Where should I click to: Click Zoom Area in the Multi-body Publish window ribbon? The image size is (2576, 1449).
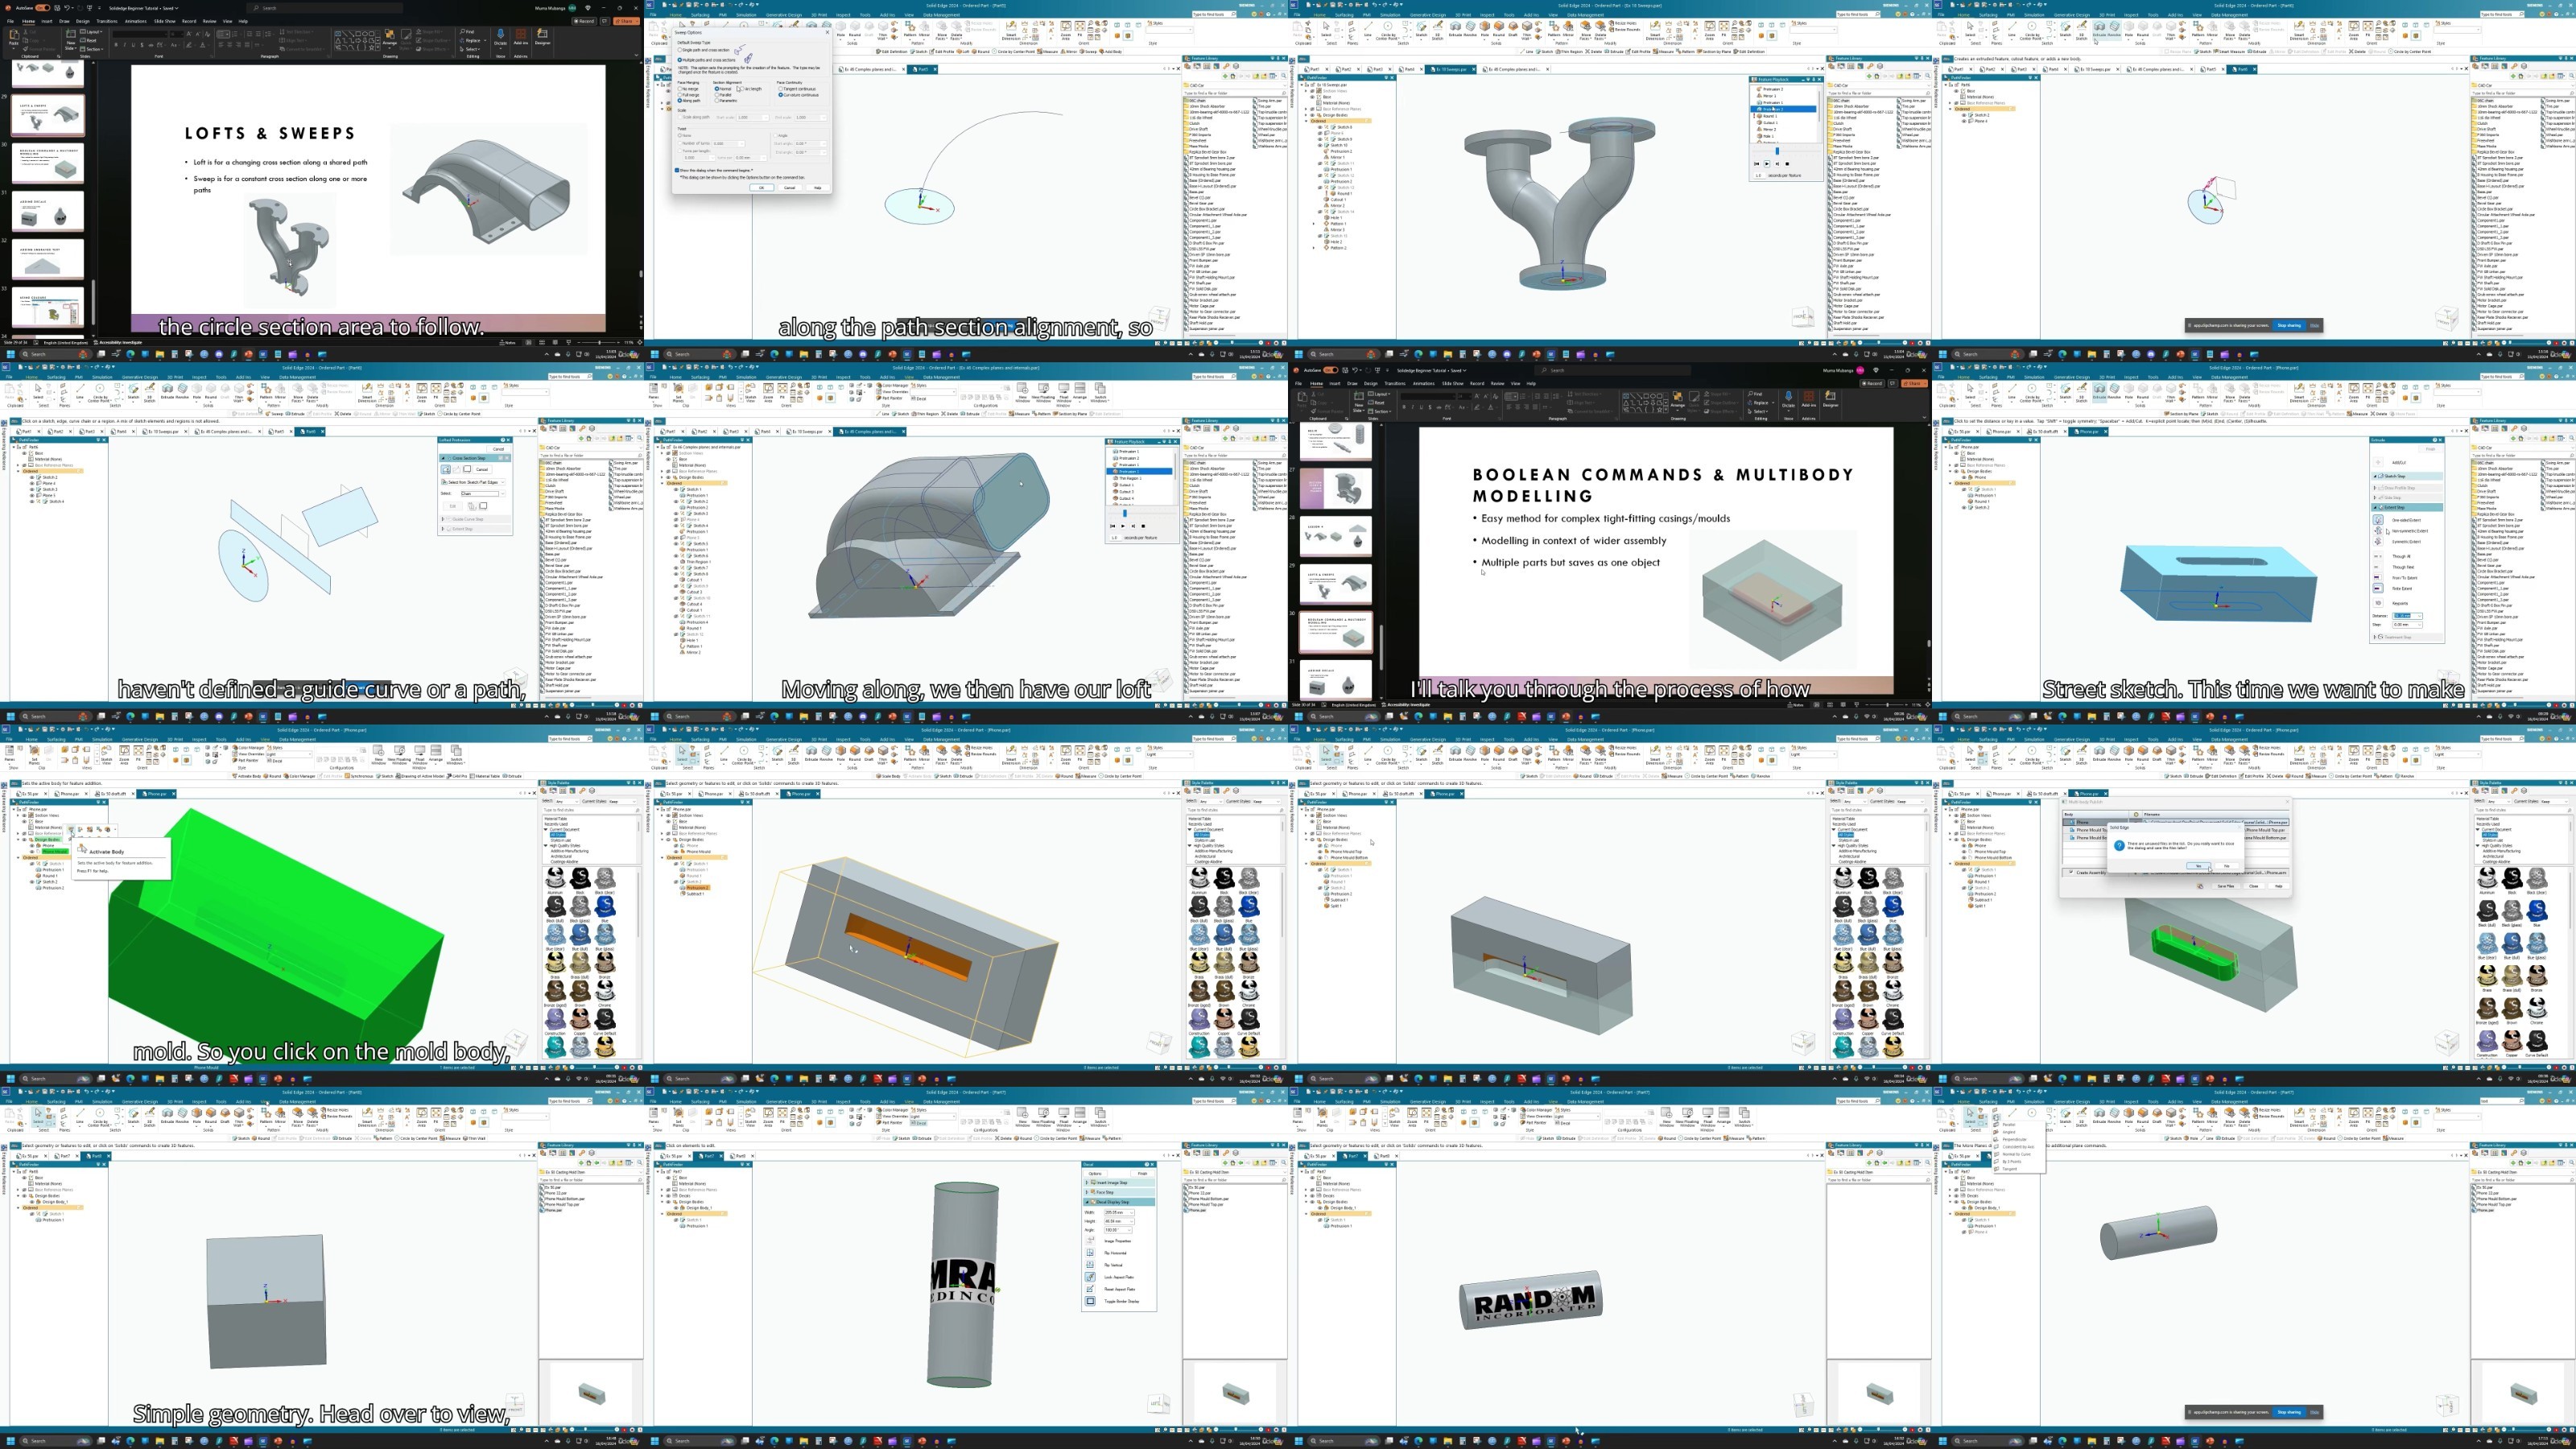2354,757
